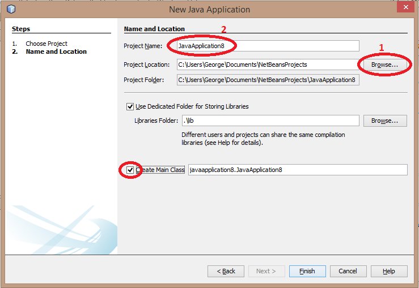The image size is (419, 288).
Task: Click the Steps heading in left panel
Action: pos(21,29)
